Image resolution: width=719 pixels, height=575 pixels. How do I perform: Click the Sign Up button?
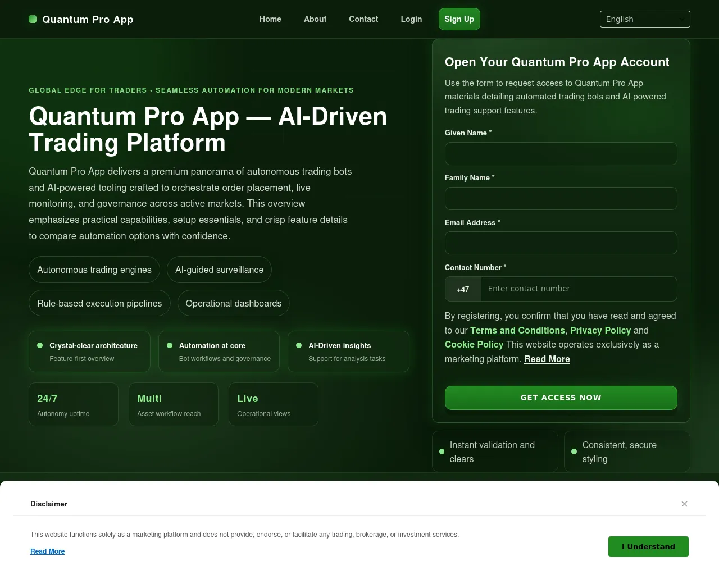[x=459, y=19]
